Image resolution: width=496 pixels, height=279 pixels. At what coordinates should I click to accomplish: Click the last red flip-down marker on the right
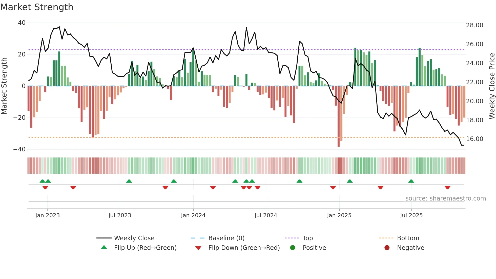click(x=447, y=188)
